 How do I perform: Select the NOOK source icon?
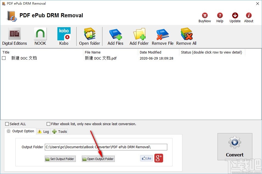tap(40, 37)
